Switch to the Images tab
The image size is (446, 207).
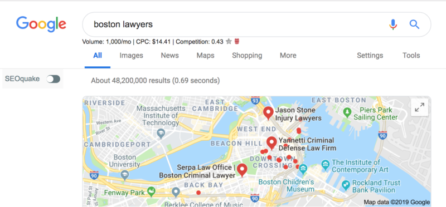(x=131, y=56)
